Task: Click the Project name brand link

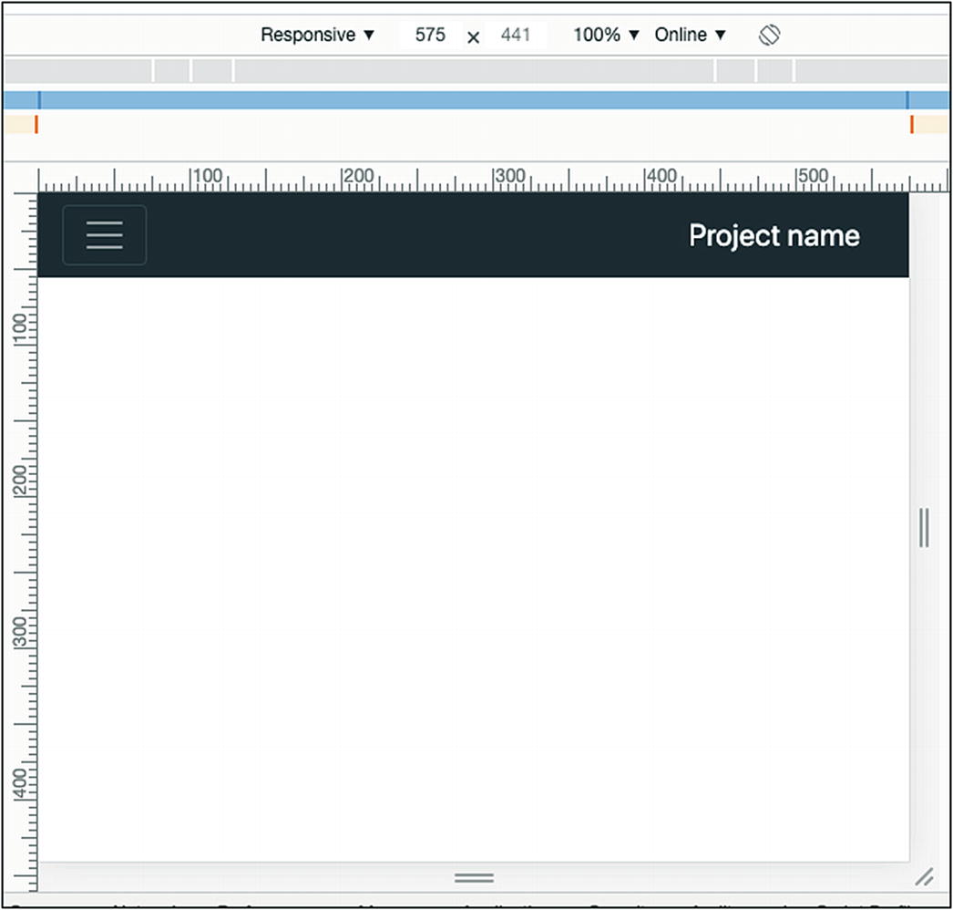Action: (x=774, y=235)
